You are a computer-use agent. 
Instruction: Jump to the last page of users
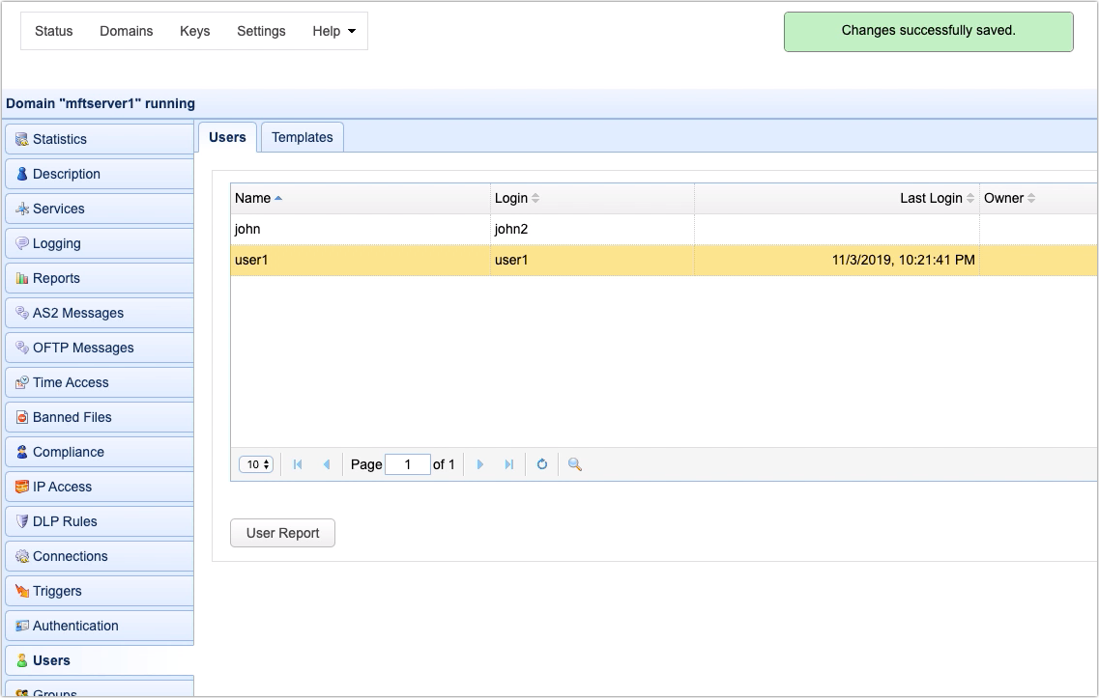tap(507, 464)
